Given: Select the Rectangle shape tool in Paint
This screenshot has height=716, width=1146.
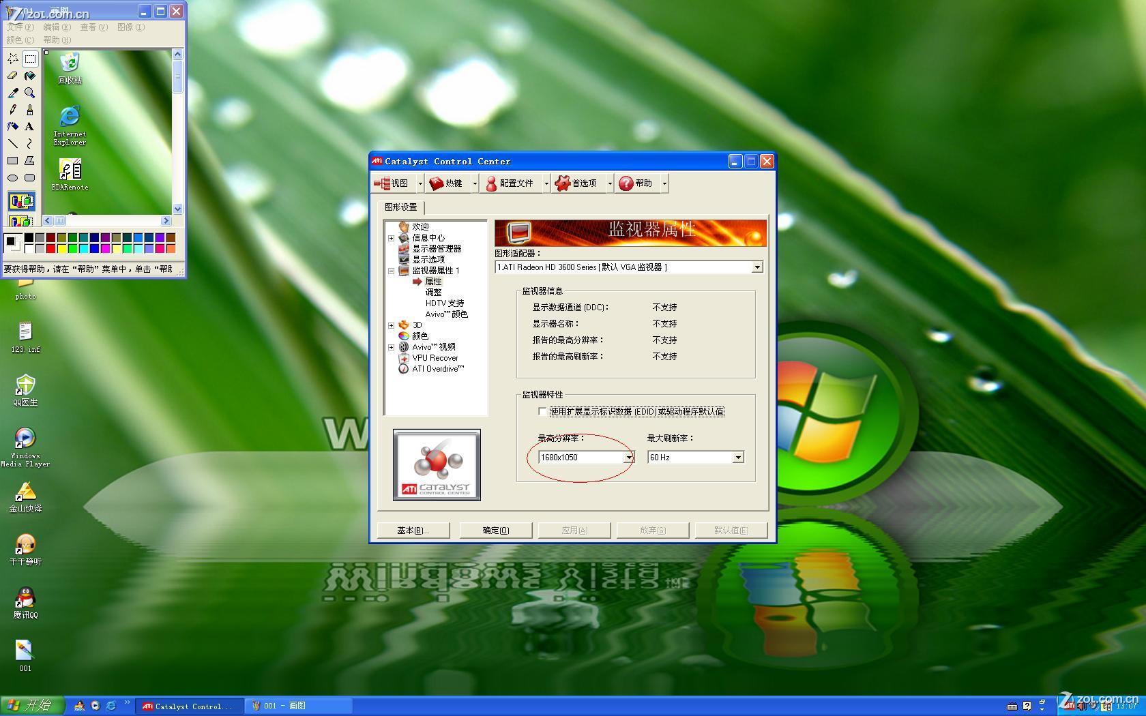Looking at the screenshot, I should (x=13, y=161).
